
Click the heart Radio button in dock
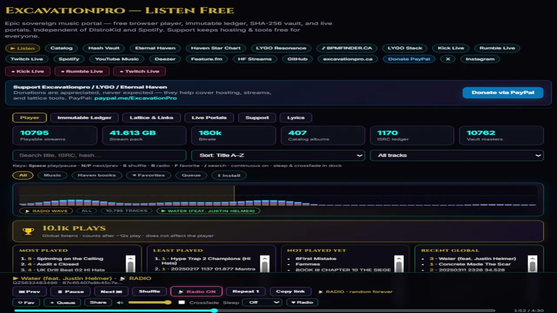(302, 303)
